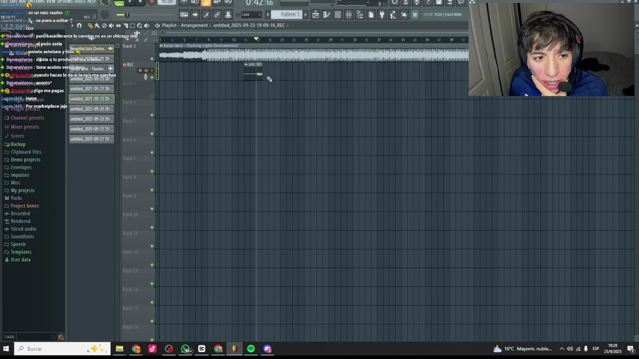Expand the Sliced audio folder
639x359 pixels.
[20, 229]
